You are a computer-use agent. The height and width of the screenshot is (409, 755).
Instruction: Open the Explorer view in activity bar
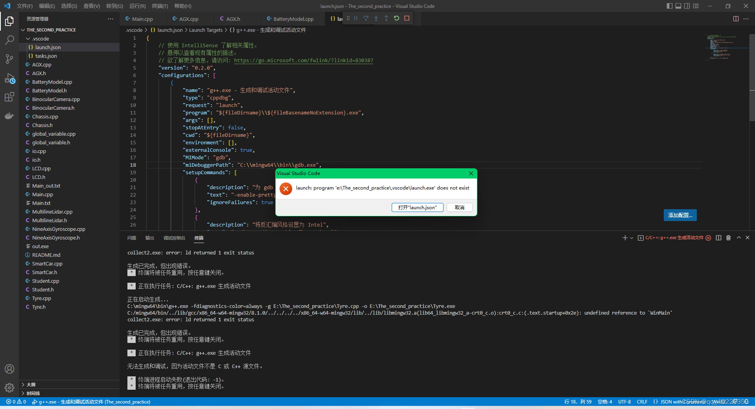click(x=9, y=21)
